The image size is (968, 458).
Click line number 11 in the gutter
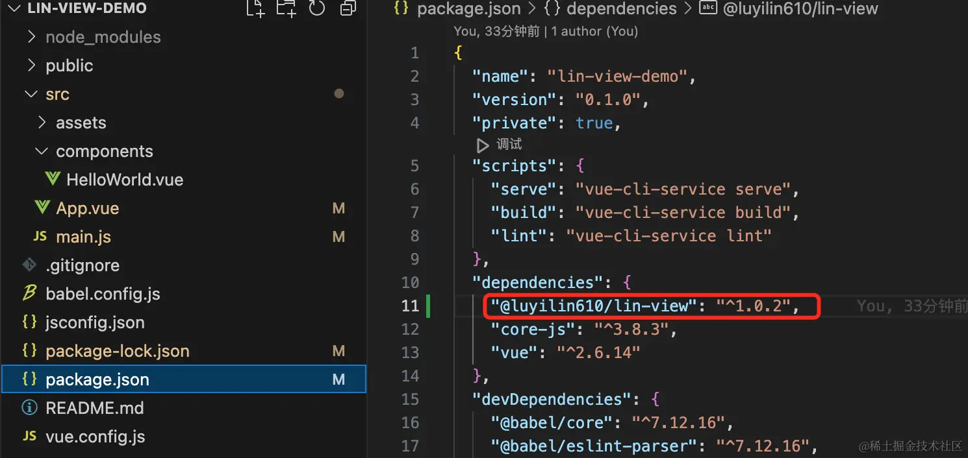[x=410, y=306]
